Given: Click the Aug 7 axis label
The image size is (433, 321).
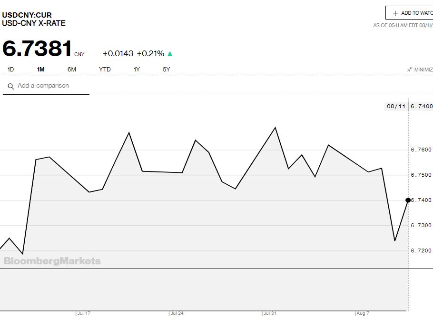Looking at the screenshot, I should click(x=363, y=313).
